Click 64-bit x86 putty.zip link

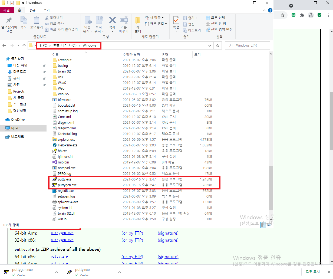click(x=59, y=257)
